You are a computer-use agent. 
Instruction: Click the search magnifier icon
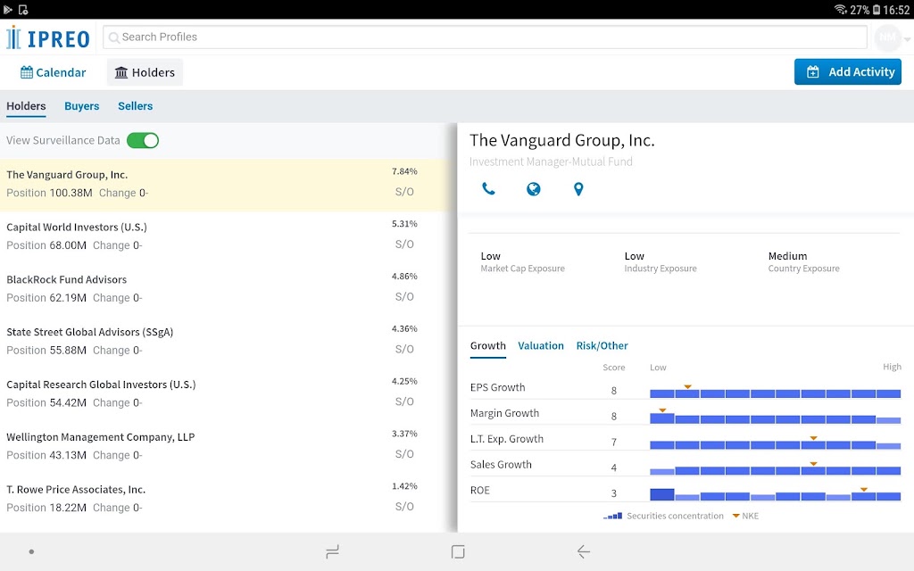(x=114, y=37)
